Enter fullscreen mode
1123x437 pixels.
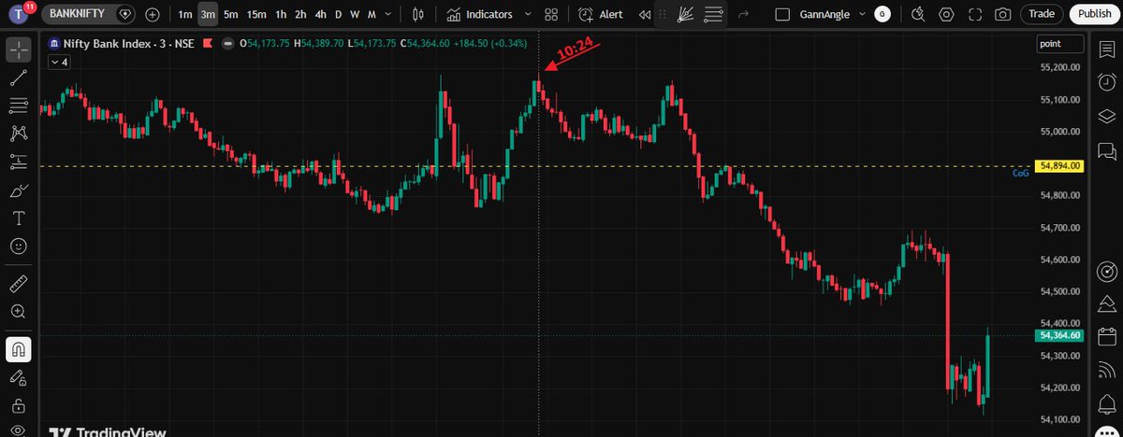tap(975, 14)
